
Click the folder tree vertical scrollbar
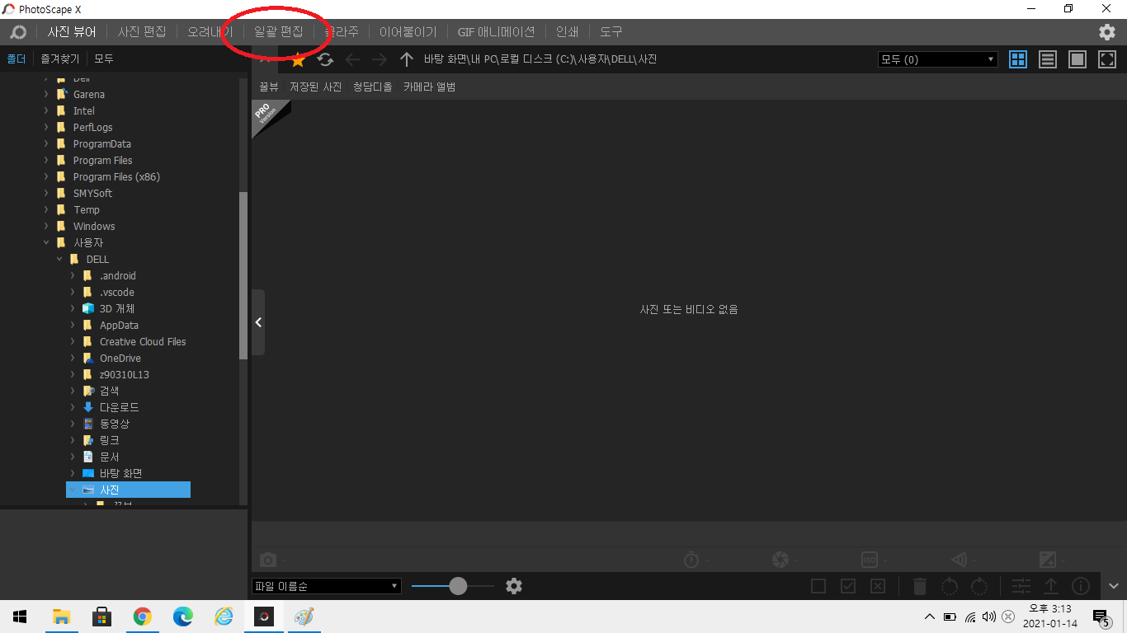click(x=243, y=275)
